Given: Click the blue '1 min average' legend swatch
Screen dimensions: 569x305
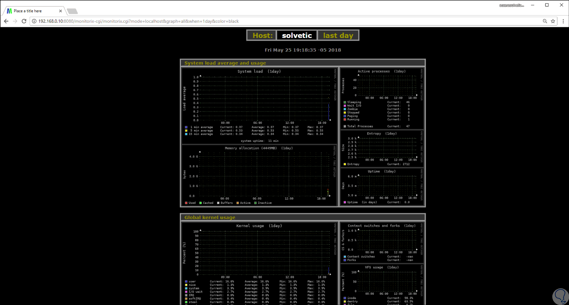Looking at the screenshot, I should coord(186,127).
